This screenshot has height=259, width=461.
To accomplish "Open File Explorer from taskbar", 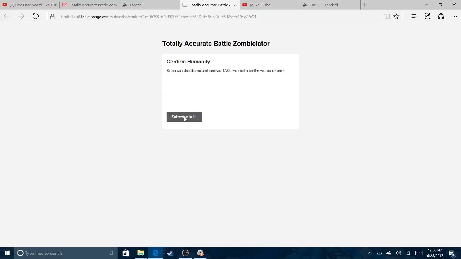I will pyautogui.click(x=140, y=253).
